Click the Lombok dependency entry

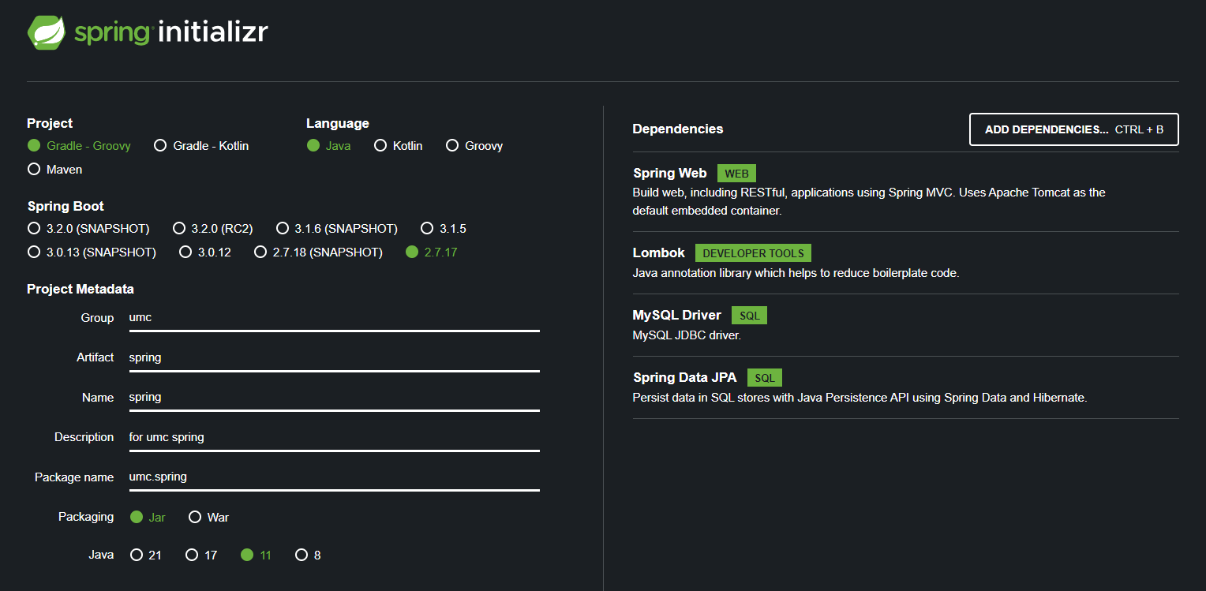pyautogui.click(x=905, y=263)
